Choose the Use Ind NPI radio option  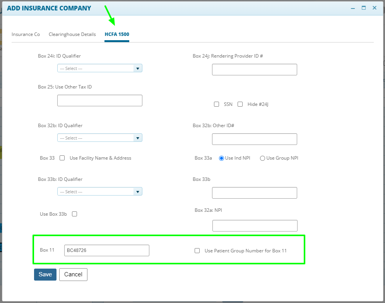click(221, 158)
